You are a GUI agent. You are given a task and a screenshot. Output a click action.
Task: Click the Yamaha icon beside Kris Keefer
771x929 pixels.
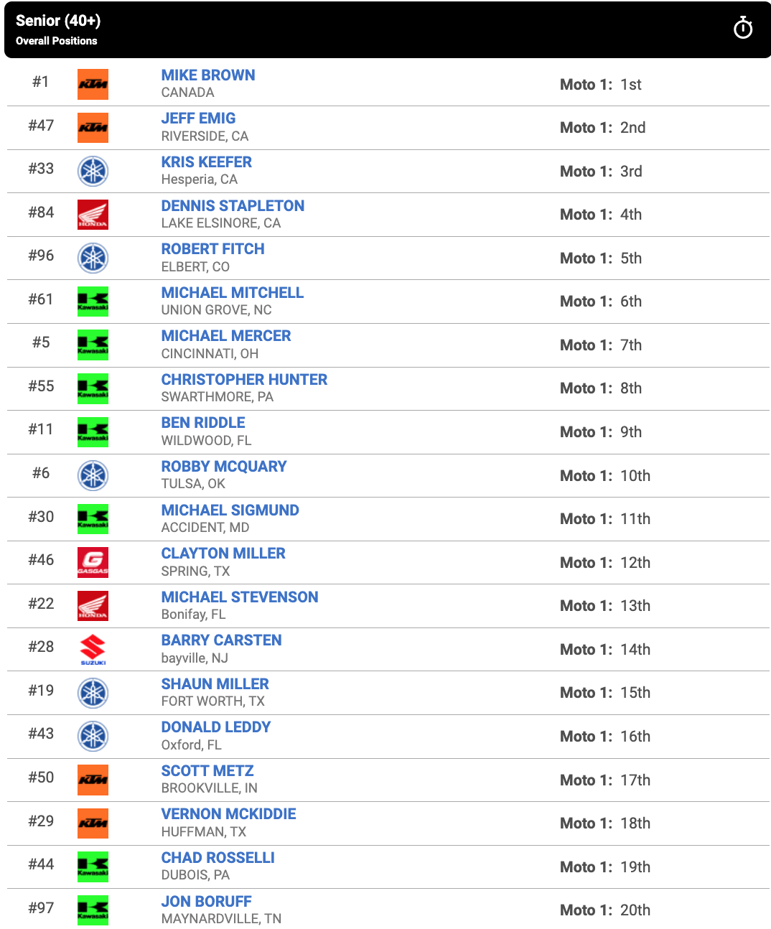(93, 171)
